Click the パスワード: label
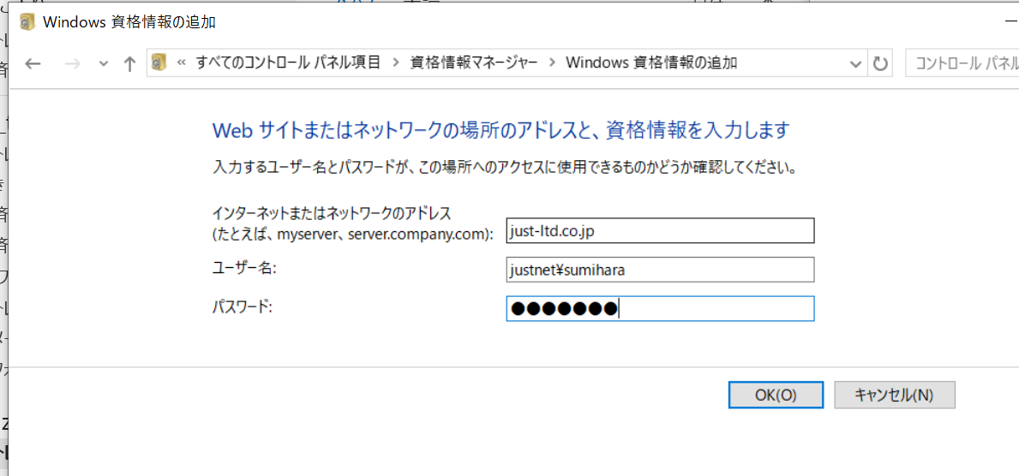Screen dimensions: 1019x476 (x=242, y=306)
